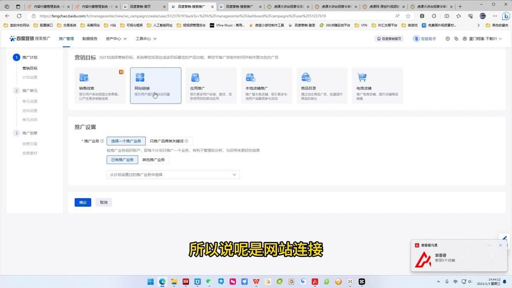Bookmark page with the star icon

(x=408, y=16)
